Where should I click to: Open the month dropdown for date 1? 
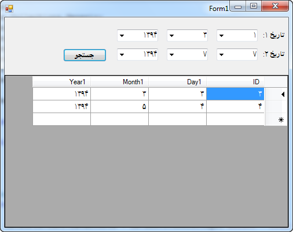click(171, 35)
